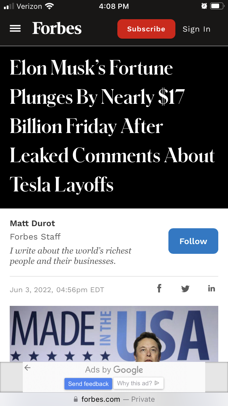Click the back arrow in Google ad
This screenshot has height=406, width=228.
point(28,368)
